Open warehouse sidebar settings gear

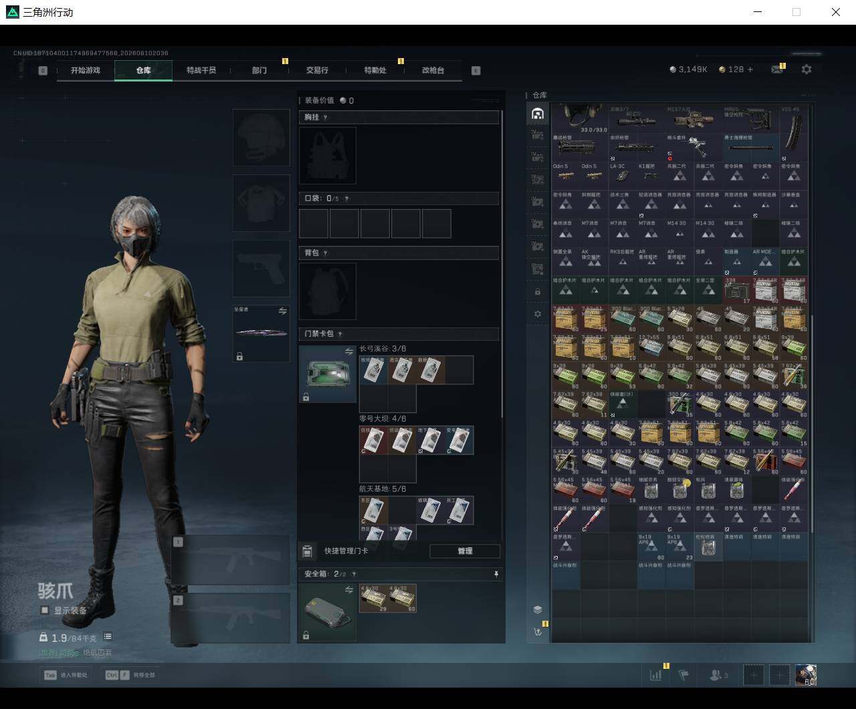(537, 314)
